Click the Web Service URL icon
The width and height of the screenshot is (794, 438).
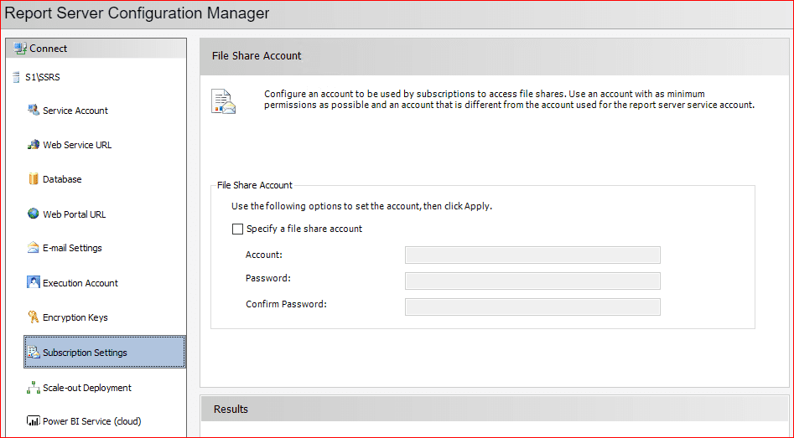34,145
